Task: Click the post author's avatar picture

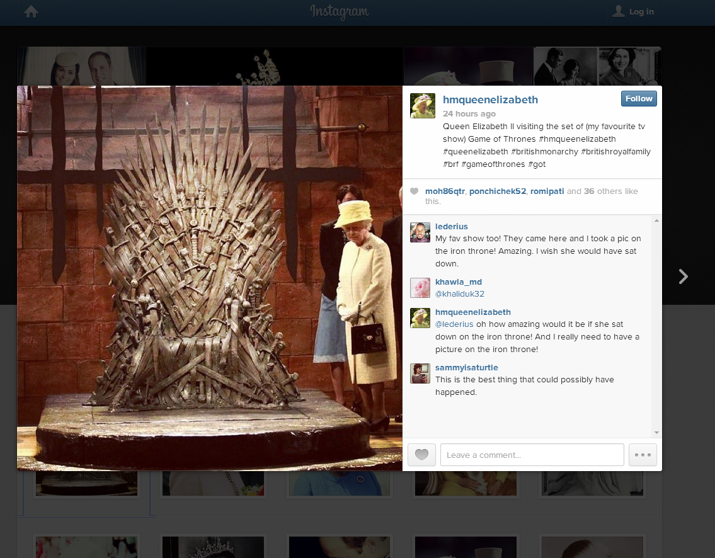Action: click(x=423, y=106)
